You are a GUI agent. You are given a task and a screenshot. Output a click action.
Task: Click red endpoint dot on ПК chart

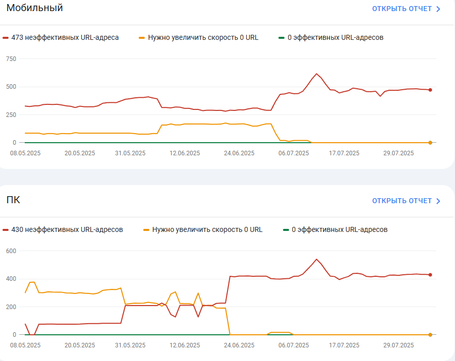coord(430,275)
